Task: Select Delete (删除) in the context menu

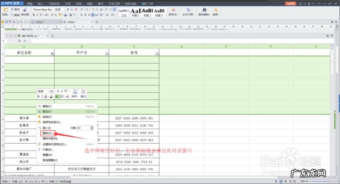Action: (48, 133)
